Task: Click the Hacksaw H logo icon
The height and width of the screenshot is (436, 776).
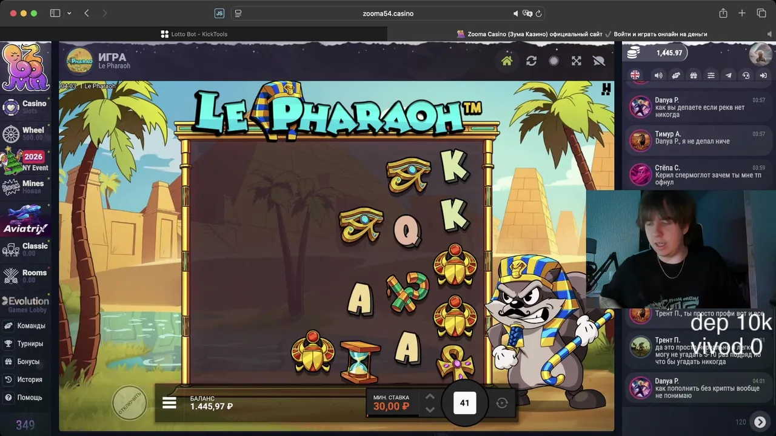Action: click(606, 90)
